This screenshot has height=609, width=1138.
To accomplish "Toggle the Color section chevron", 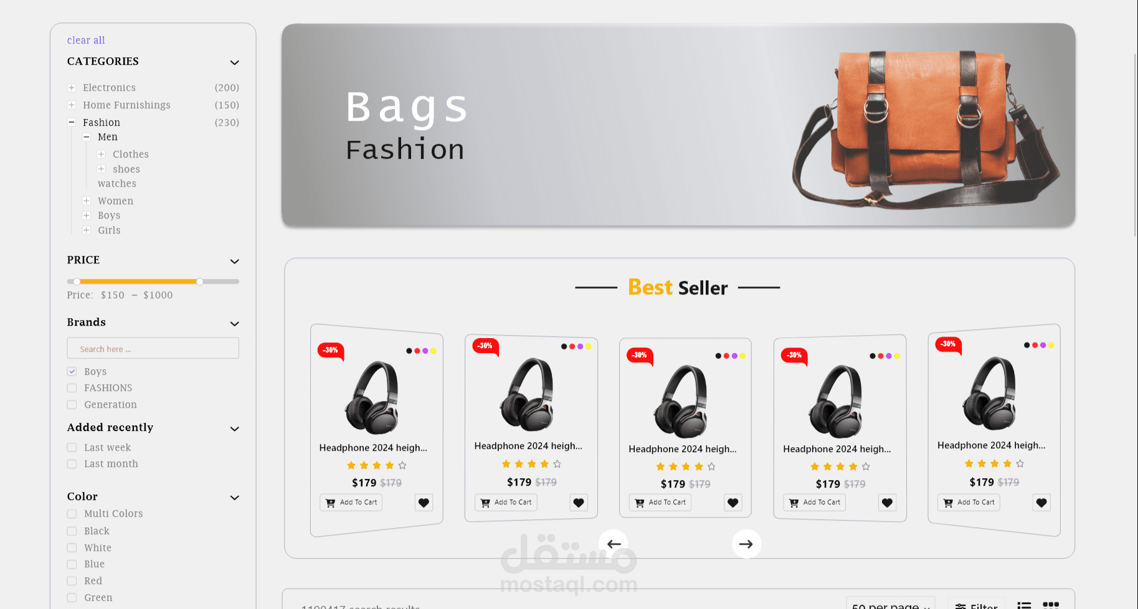I will pyautogui.click(x=234, y=498).
